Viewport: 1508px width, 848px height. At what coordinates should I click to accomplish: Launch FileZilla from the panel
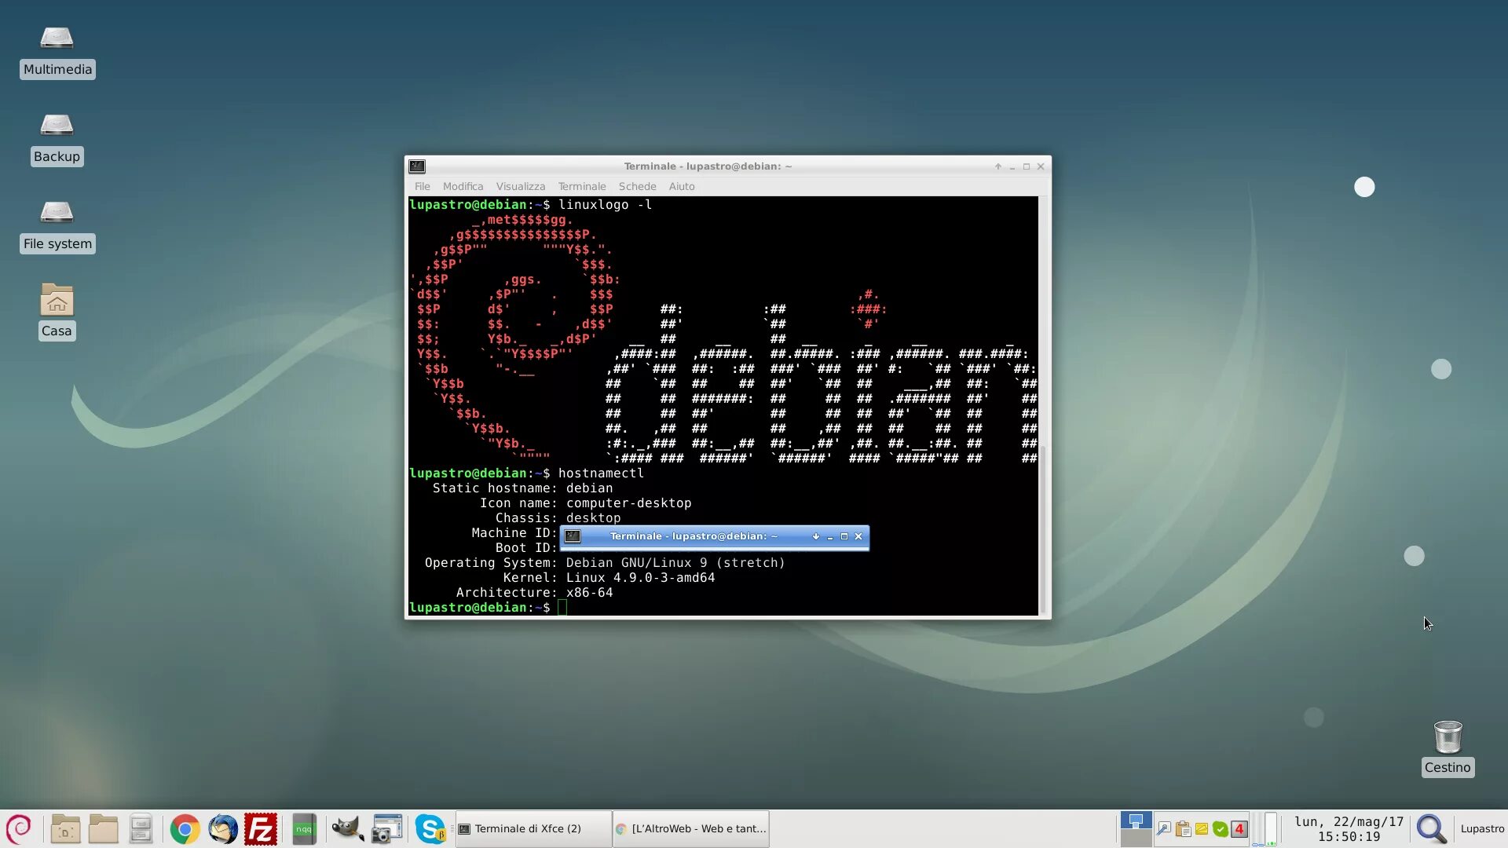pyautogui.click(x=261, y=829)
